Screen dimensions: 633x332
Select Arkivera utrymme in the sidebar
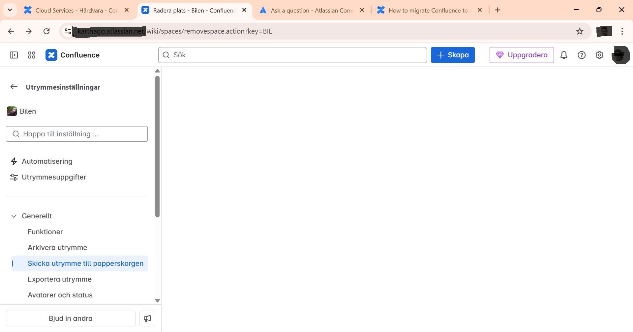(x=79, y=248)
